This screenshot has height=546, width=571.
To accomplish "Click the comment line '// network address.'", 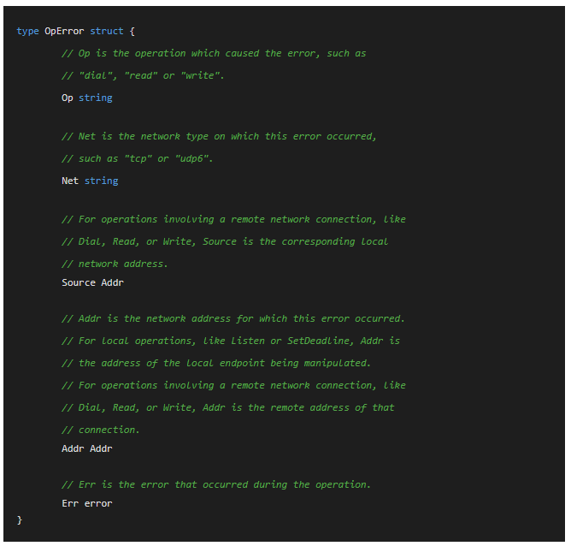I will [x=115, y=264].
